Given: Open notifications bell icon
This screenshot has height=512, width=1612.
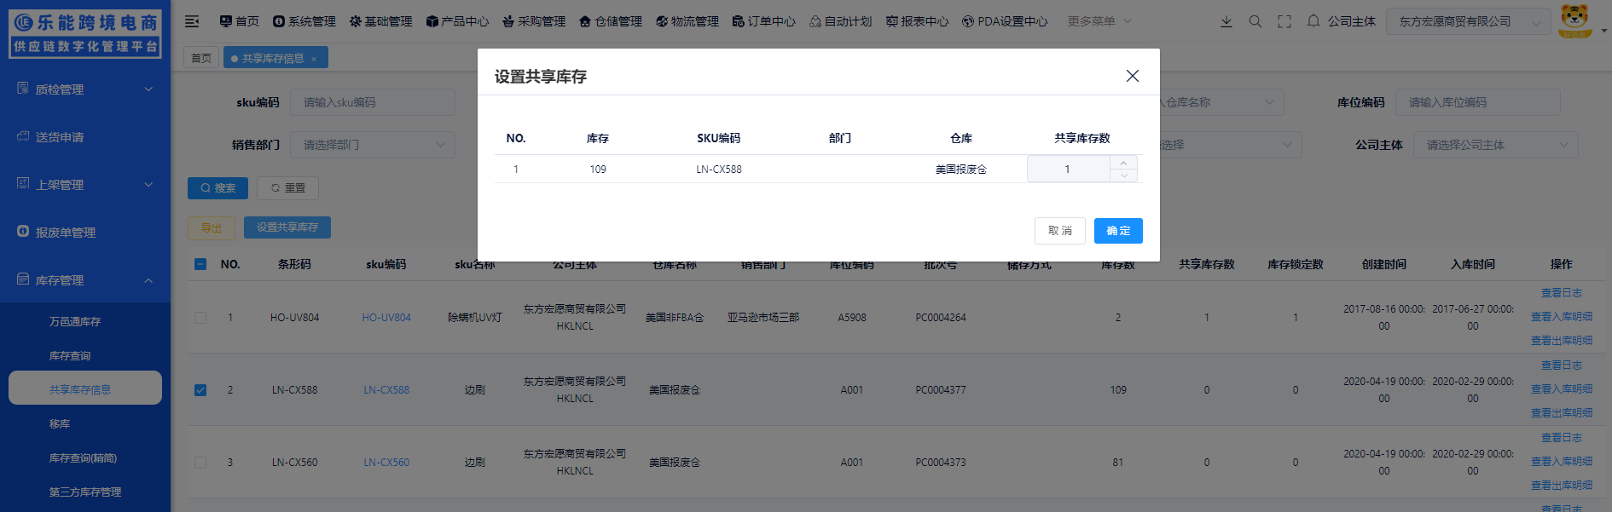Looking at the screenshot, I should (1313, 21).
